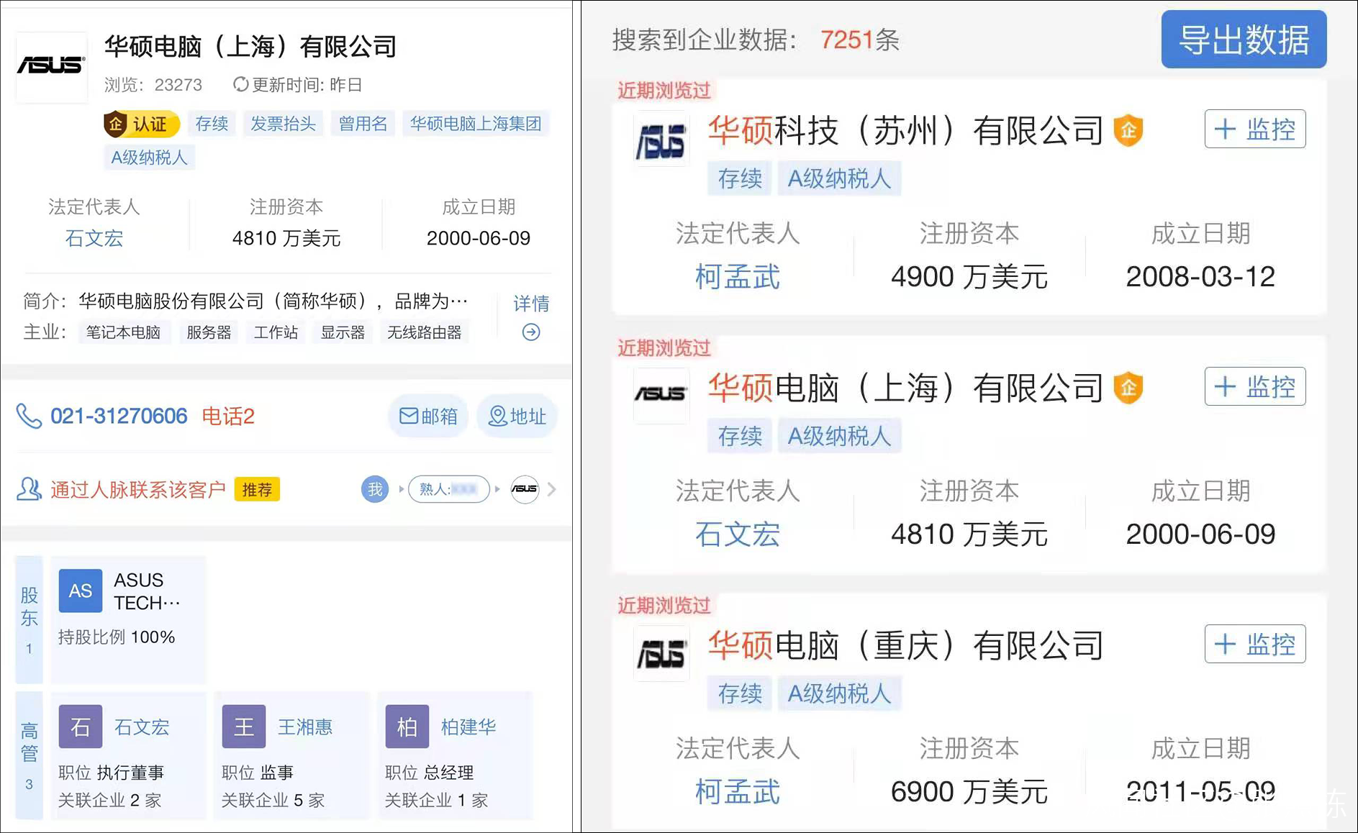Click 石文宏 in 华硕电脑（上海） search result
Screen dimensions: 1358x833
click(x=737, y=534)
